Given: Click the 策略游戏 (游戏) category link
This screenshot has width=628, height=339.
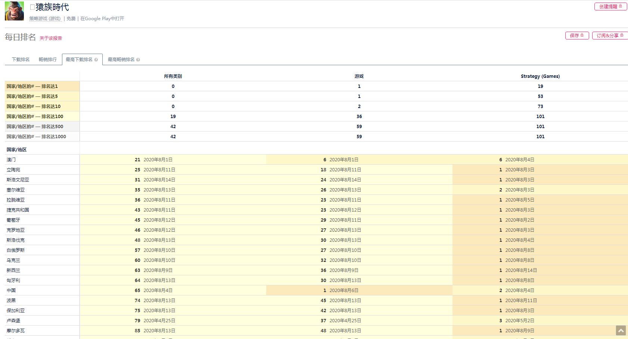Looking at the screenshot, I should (45, 19).
